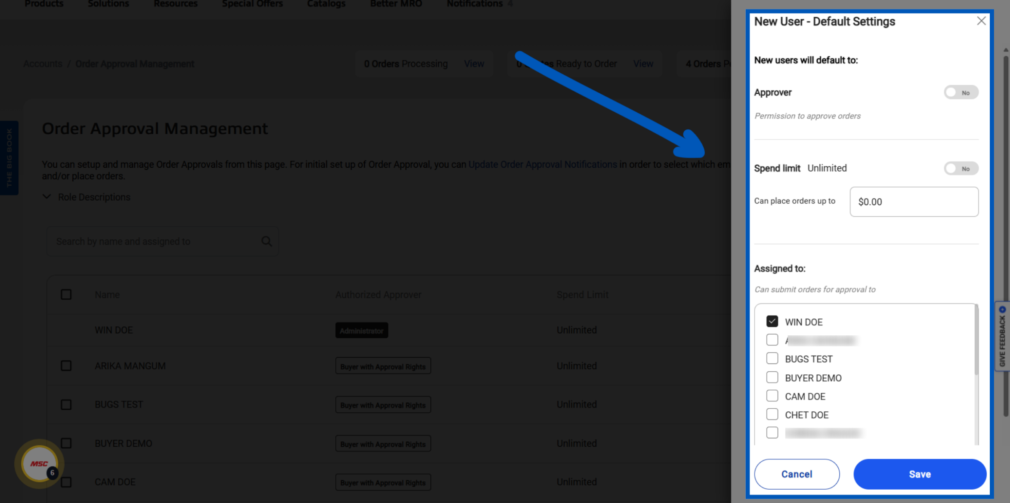The width and height of the screenshot is (1010, 503).
Task: Go to Accounts breadcrumb
Action: pyautogui.click(x=43, y=64)
